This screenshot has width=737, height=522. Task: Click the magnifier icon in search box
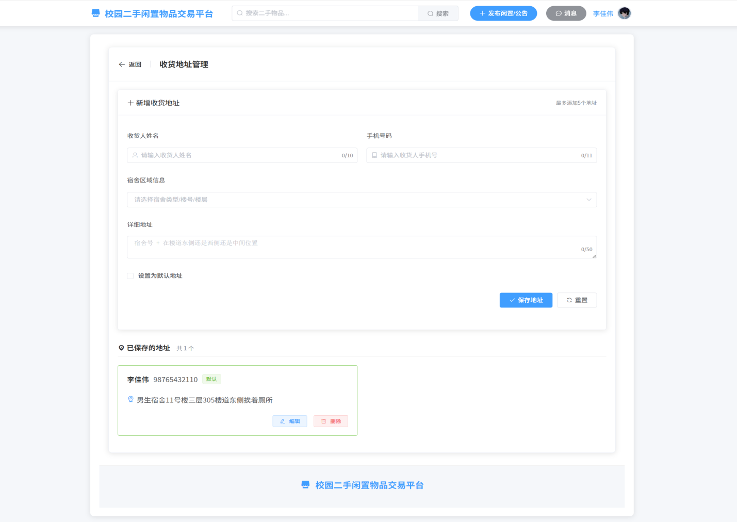click(240, 13)
